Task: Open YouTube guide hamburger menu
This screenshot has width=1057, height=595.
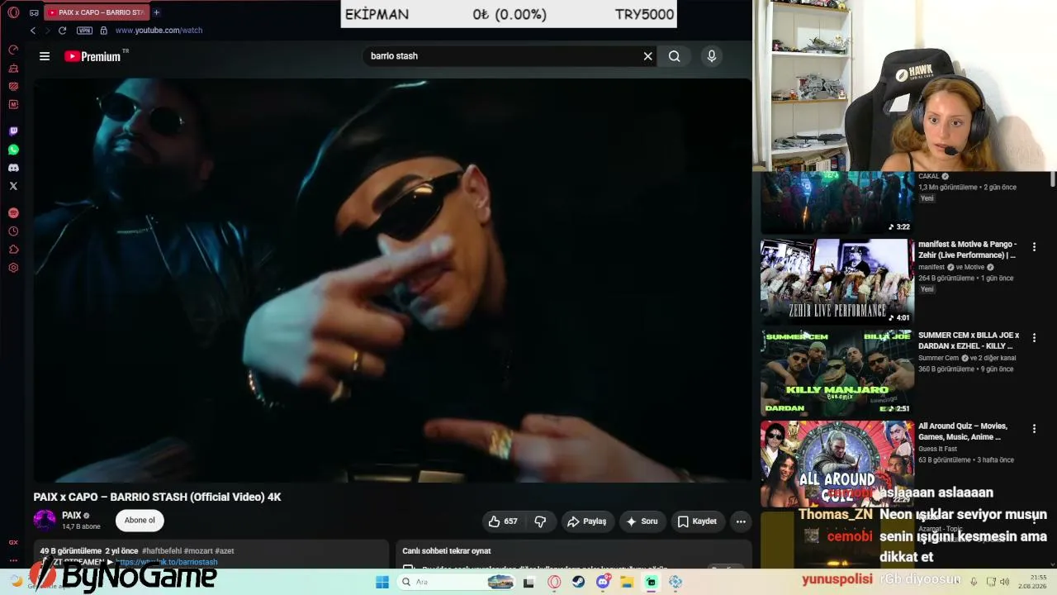Action: pos(45,56)
